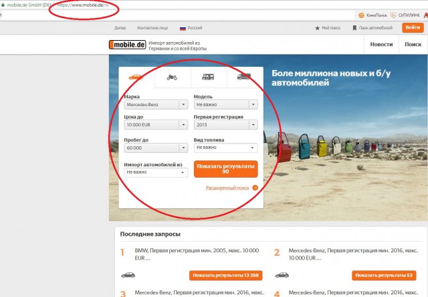Open the Вид топлива dropdown

(226, 147)
